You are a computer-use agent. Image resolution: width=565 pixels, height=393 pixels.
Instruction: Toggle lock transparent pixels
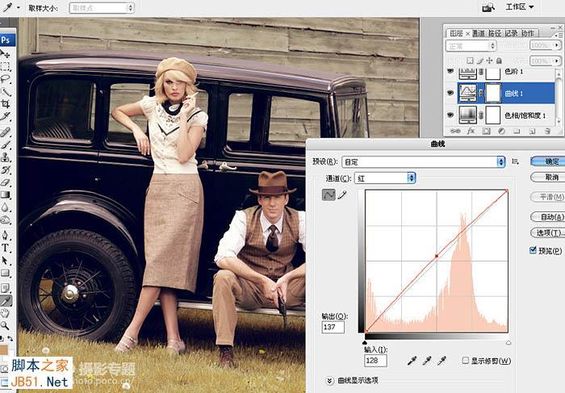click(470, 61)
